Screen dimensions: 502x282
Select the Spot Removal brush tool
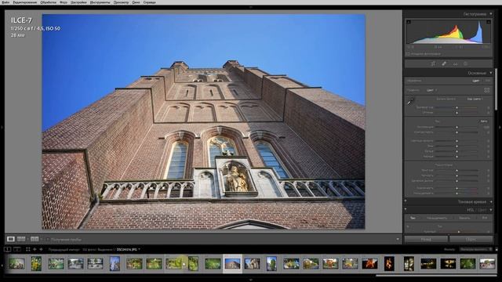click(x=444, y=63)
